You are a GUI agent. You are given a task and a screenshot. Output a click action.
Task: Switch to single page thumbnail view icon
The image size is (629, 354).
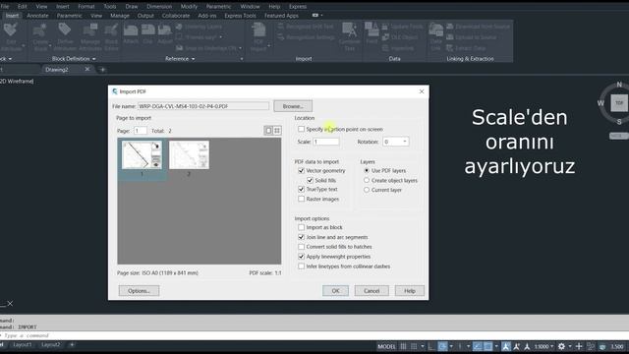[268, 131]
